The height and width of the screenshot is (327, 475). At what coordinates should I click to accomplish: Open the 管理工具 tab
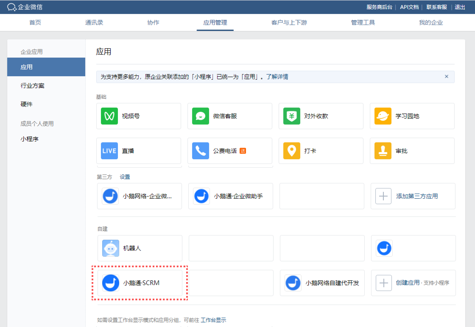coord(363,23)
